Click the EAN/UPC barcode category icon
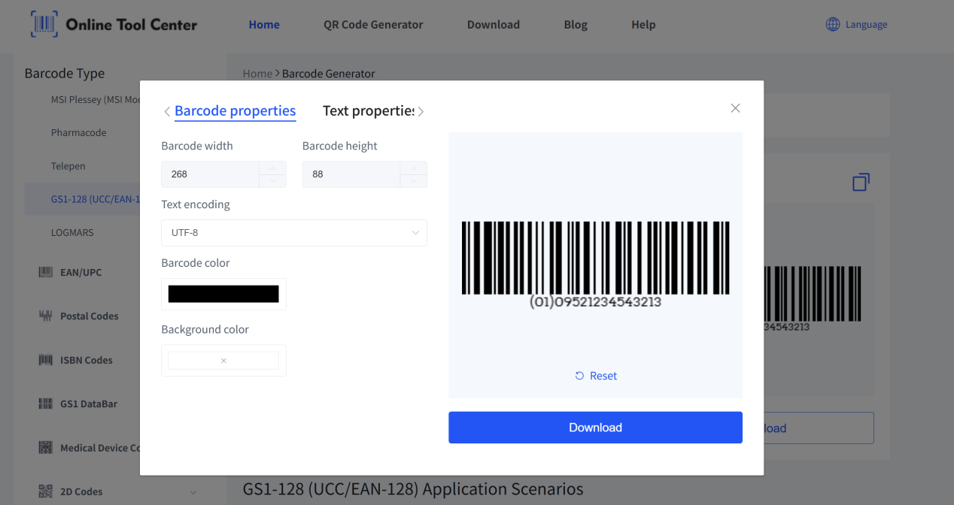This screenshot has width=954, height=505. [46, 272]
